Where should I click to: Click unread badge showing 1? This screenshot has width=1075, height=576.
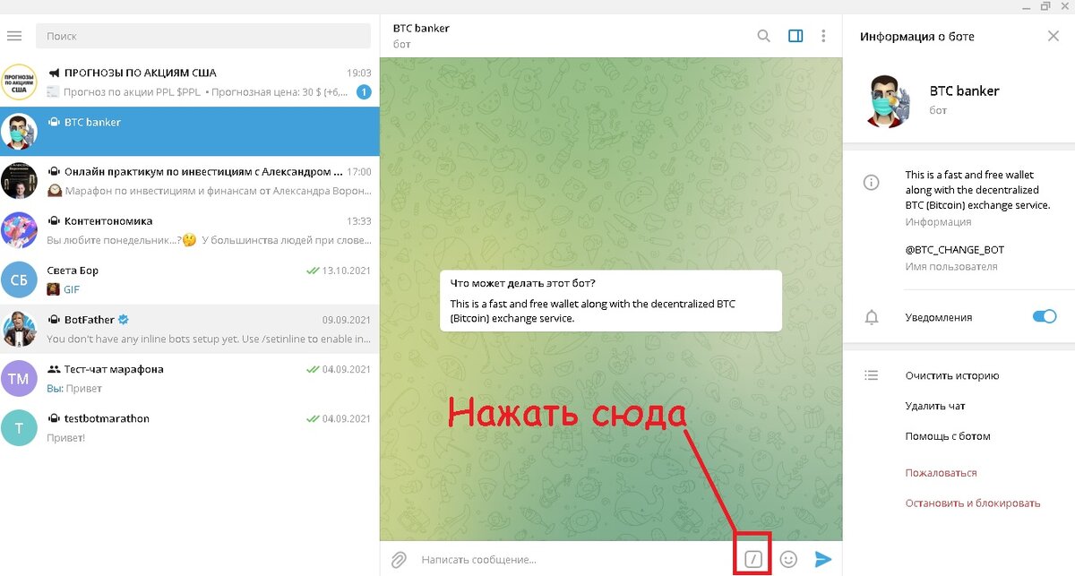point(364,91)
